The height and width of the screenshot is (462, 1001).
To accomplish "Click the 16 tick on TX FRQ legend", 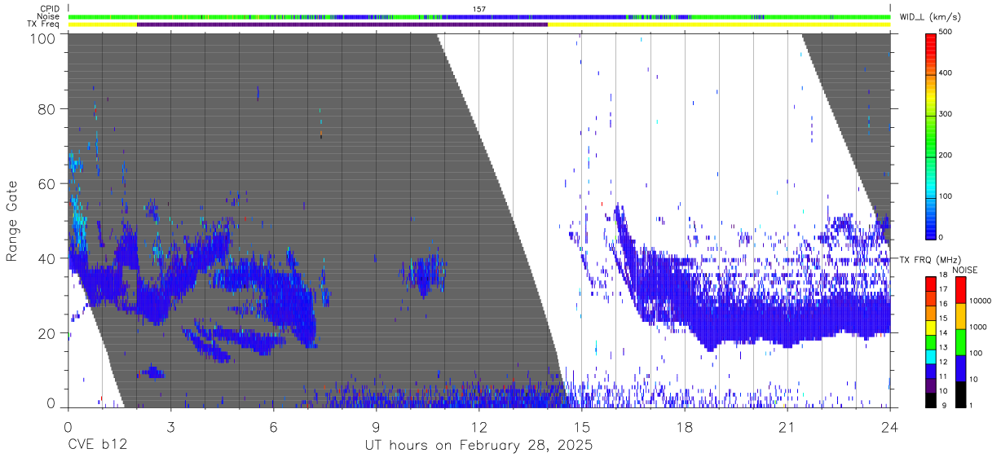I will [x=942, y=303].
